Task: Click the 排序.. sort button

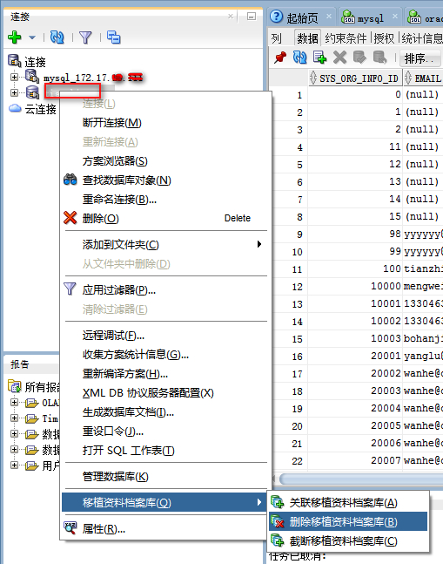Action: (x=419, y=58)
